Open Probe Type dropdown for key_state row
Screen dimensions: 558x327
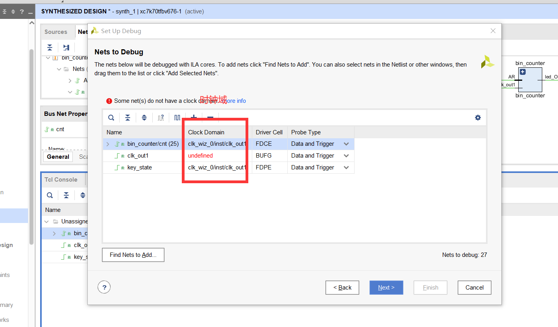346,167
